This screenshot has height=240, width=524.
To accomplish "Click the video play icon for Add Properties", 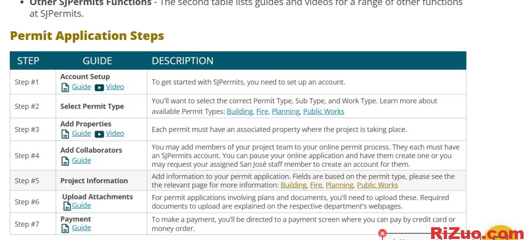I will [x=99, y=134].
